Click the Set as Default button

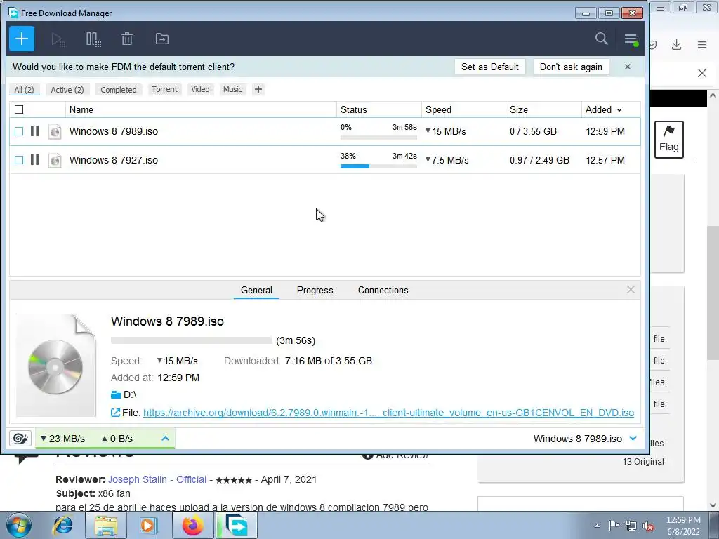point(489,67)
